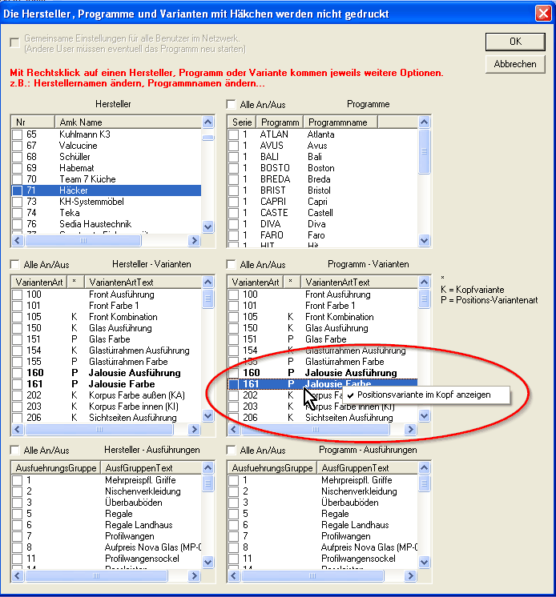Check the box for Kuhlmann K3 manufacturer
The height and width of the screenshot is (597, 556).
click(x=17, y=134)
